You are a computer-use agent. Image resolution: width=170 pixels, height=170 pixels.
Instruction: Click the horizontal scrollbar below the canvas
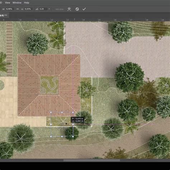point(91,160)
